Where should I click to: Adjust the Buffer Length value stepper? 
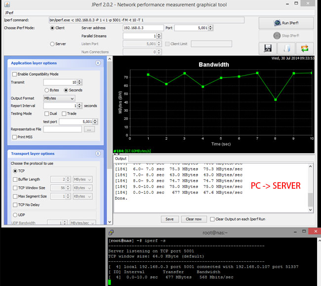(x=69, y=179)
